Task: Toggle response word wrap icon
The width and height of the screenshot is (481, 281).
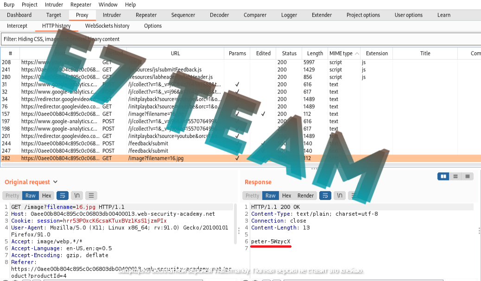Action: pyautogui.click(x=325, y=195)
